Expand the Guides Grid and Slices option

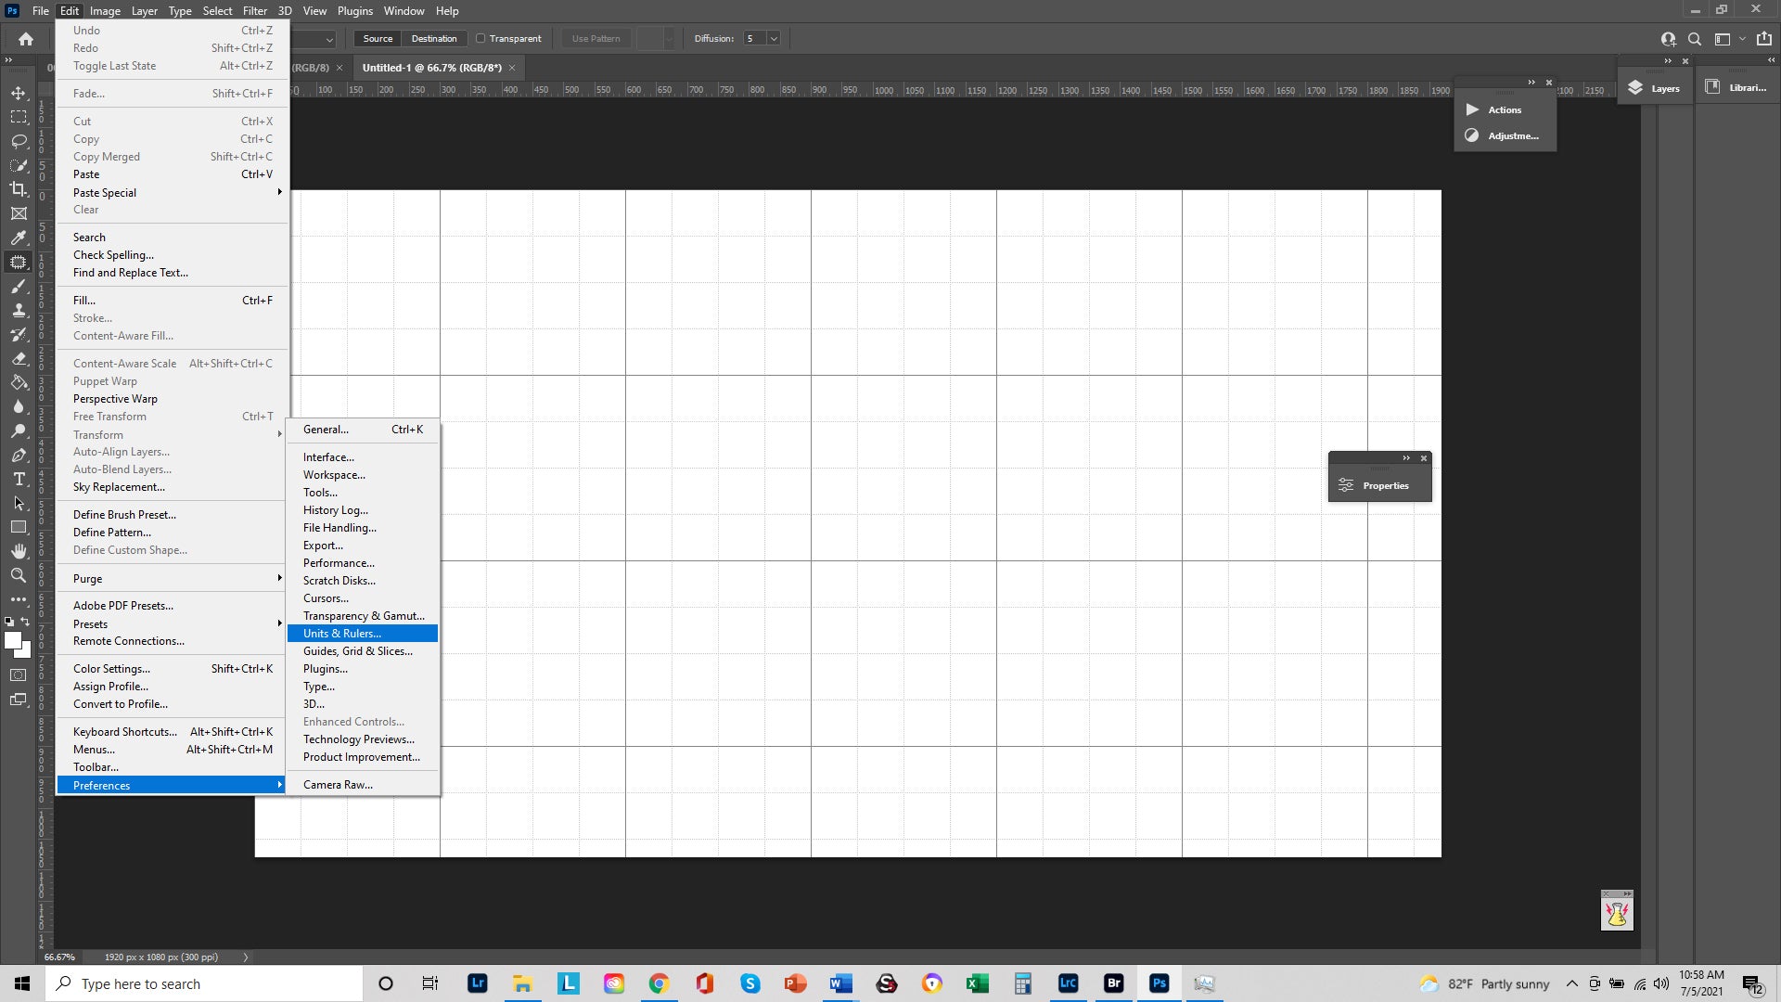[x=357, y=651]
